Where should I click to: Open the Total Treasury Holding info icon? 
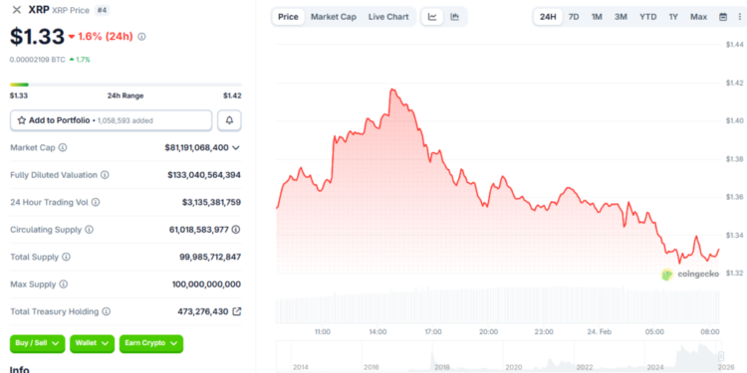click(x=107, y=311)
